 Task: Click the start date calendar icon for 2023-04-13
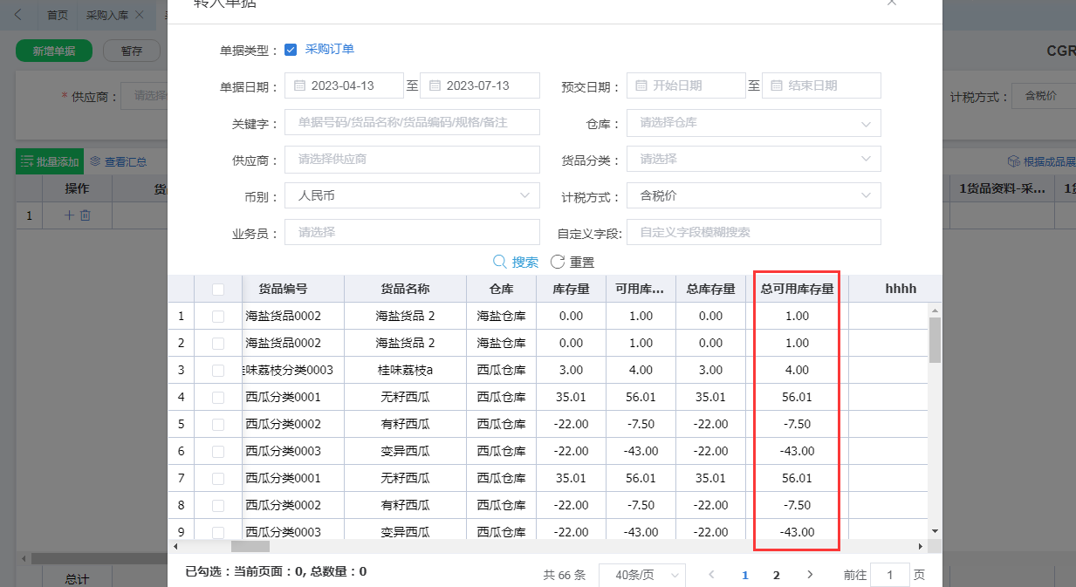click(x=299, y=85)
